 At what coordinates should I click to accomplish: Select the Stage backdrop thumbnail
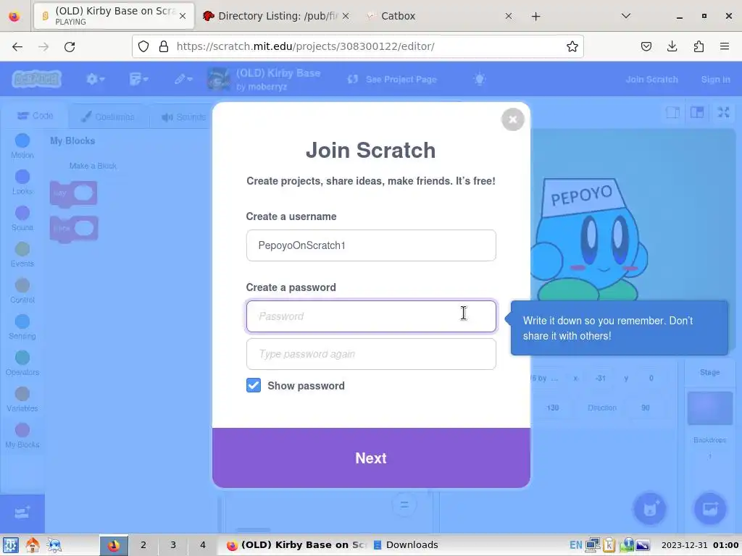(710, 408)
